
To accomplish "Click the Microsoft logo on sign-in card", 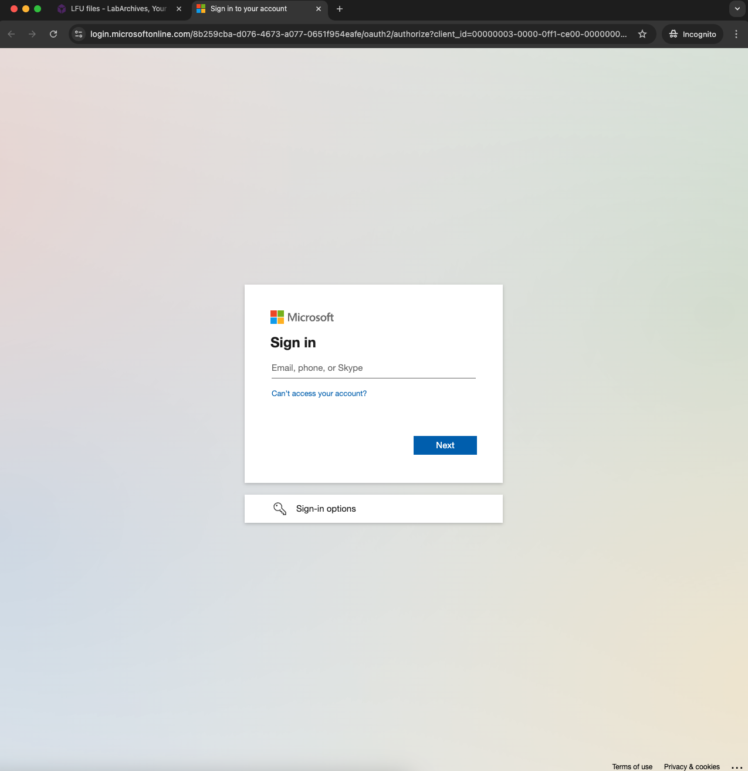I will [302, 317].
